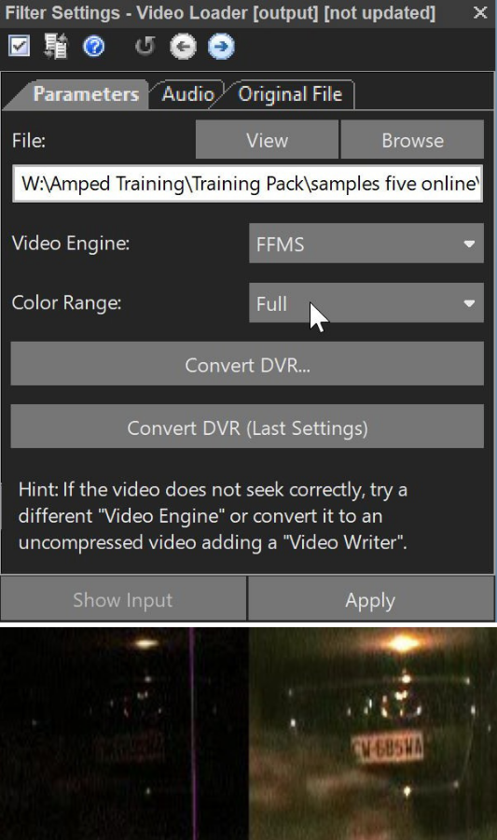
Task: Browse for a video file
Action: point(412,140)
